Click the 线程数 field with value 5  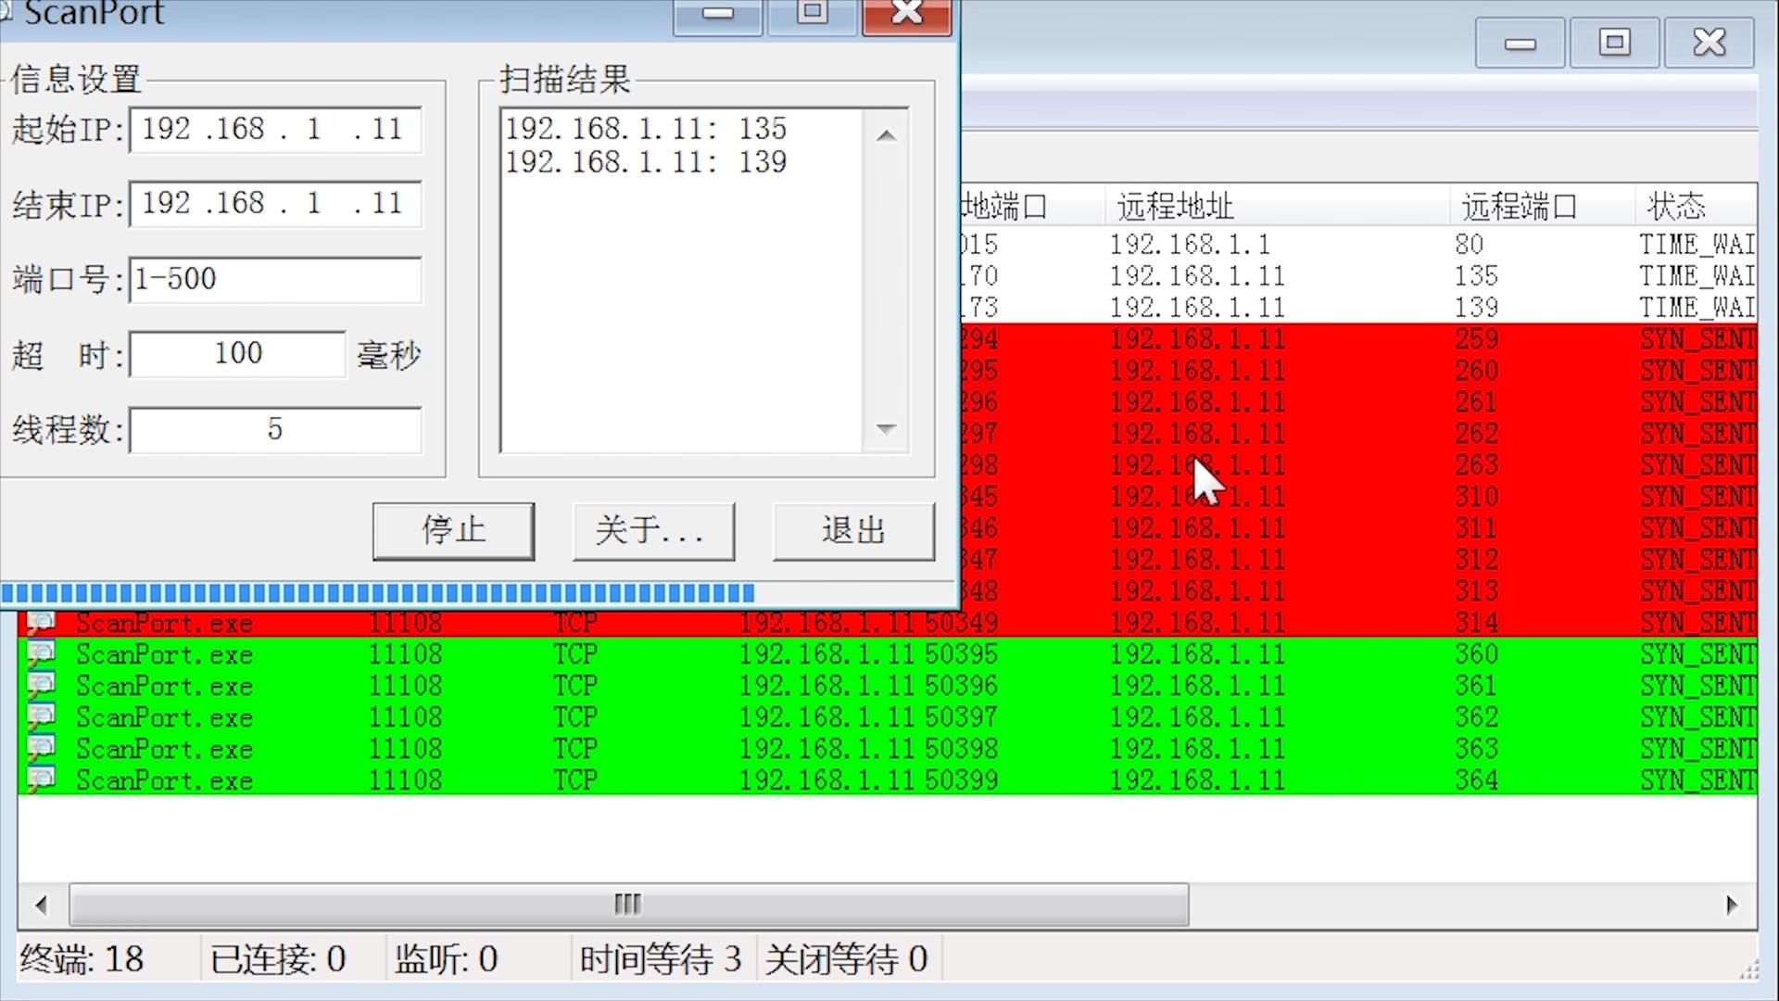pyautogui.click(x=275, y=429)
